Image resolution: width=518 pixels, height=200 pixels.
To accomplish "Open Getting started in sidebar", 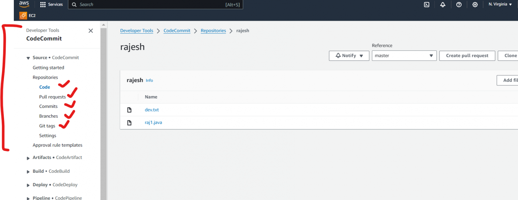I will coord(48,68).
